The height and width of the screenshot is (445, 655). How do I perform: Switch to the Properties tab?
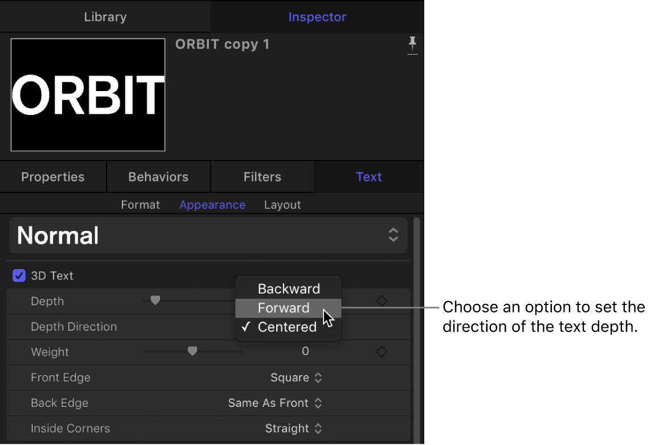(52, 176)
